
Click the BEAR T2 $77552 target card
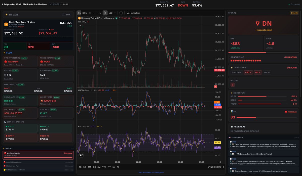point(55,138)
